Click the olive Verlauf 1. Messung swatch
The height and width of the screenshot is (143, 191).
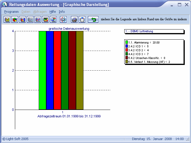[127, 62]
